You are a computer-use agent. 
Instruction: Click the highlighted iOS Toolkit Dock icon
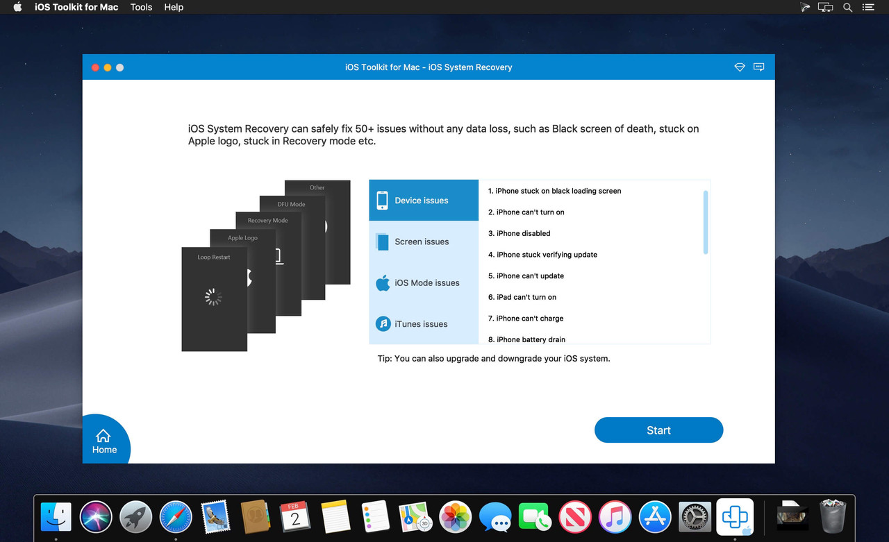[x=734, y=516]
